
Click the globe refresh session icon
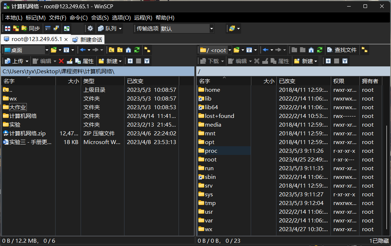coord(232,28)
